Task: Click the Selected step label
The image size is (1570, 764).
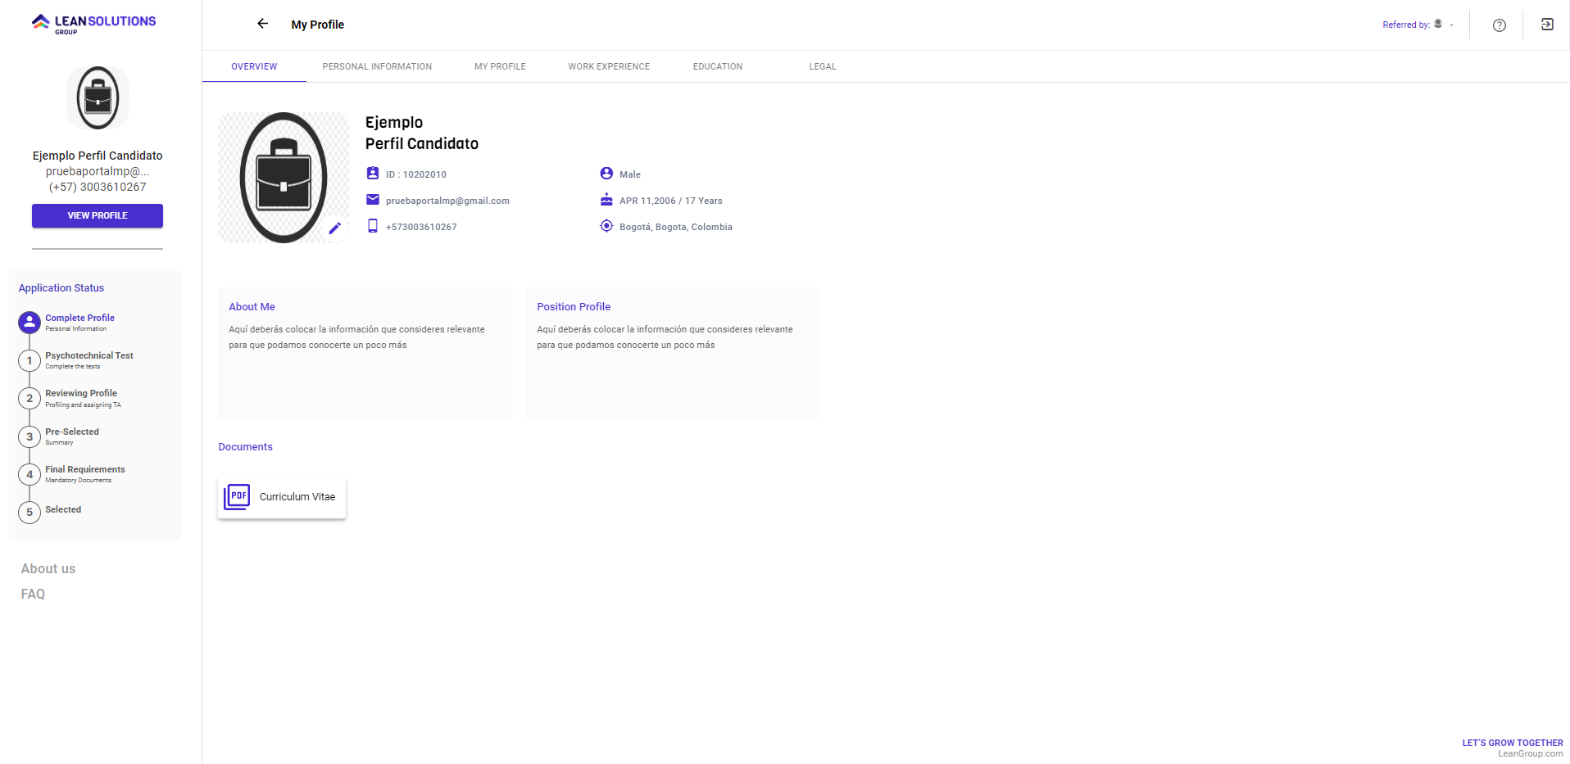Action: tap(63, 509)
